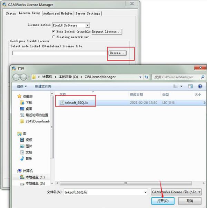Select Floating network server radio button
The height and width of the screenshot is (208, 207).
[53, 37]
